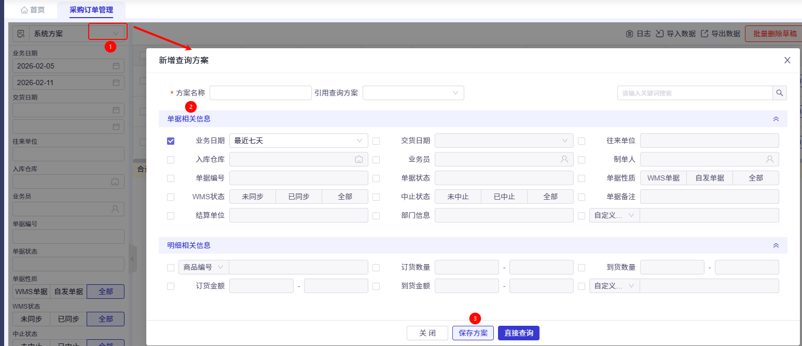The image size is (802, 346).
Task: Click the 部门信息 input field
Action: coord(504,215)
